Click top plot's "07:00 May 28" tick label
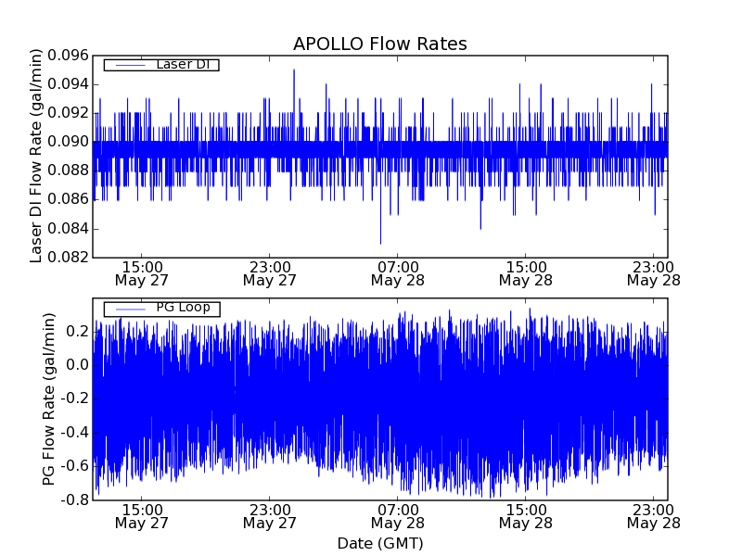 (397, 272)
